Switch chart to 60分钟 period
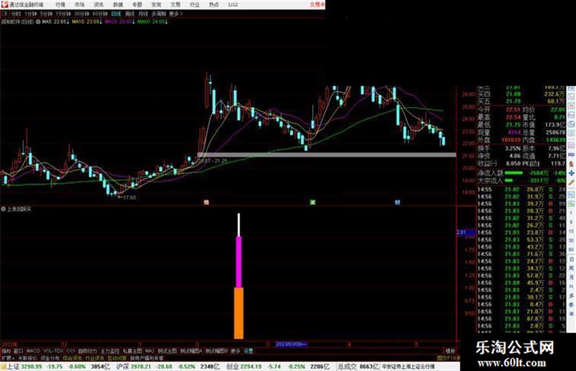576x371 pixels. pos(99,13)
